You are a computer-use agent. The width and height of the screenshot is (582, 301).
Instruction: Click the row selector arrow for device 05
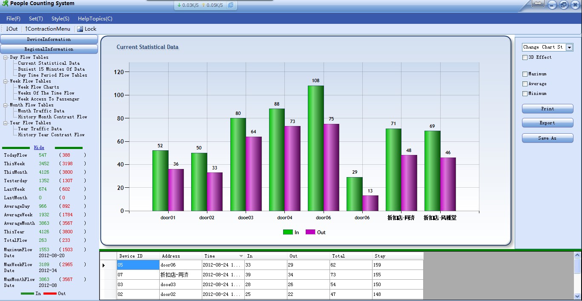coord(103,265)
